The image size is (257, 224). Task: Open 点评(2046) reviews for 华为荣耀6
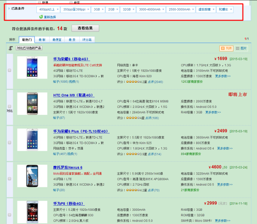(155, 82)
